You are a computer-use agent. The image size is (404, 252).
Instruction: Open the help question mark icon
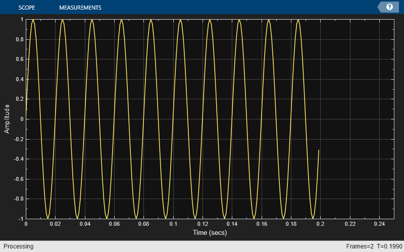389,7
